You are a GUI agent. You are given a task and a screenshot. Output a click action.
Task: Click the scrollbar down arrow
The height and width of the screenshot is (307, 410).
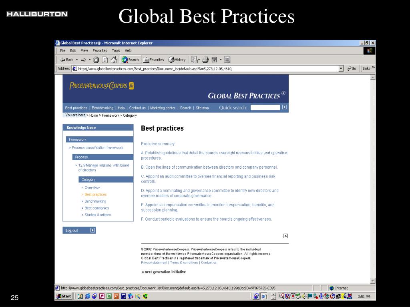point(373,281)
